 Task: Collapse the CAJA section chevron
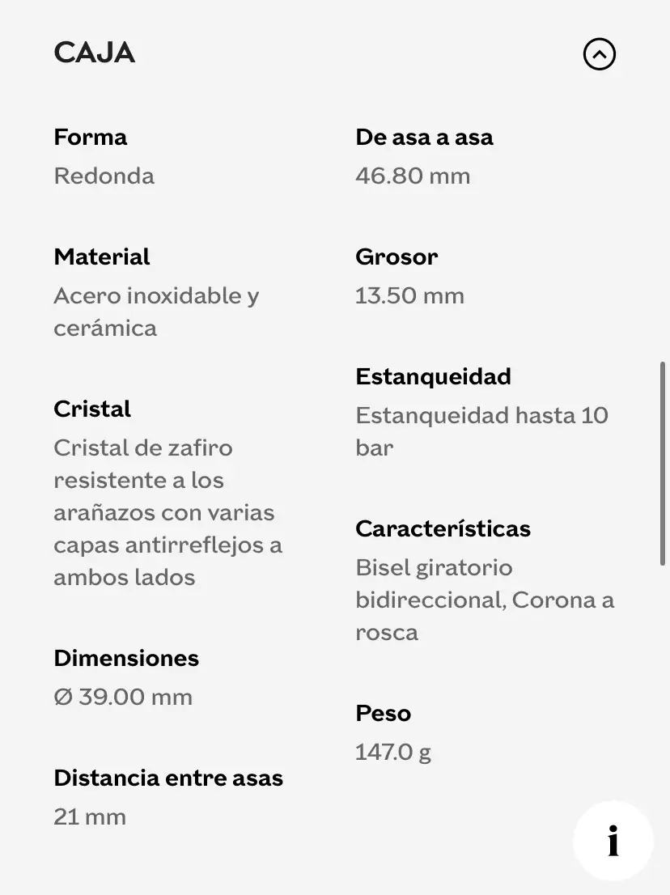coord(599,54)
